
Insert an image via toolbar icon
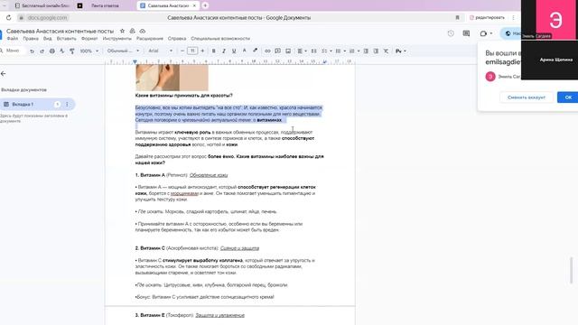point(288,51)
